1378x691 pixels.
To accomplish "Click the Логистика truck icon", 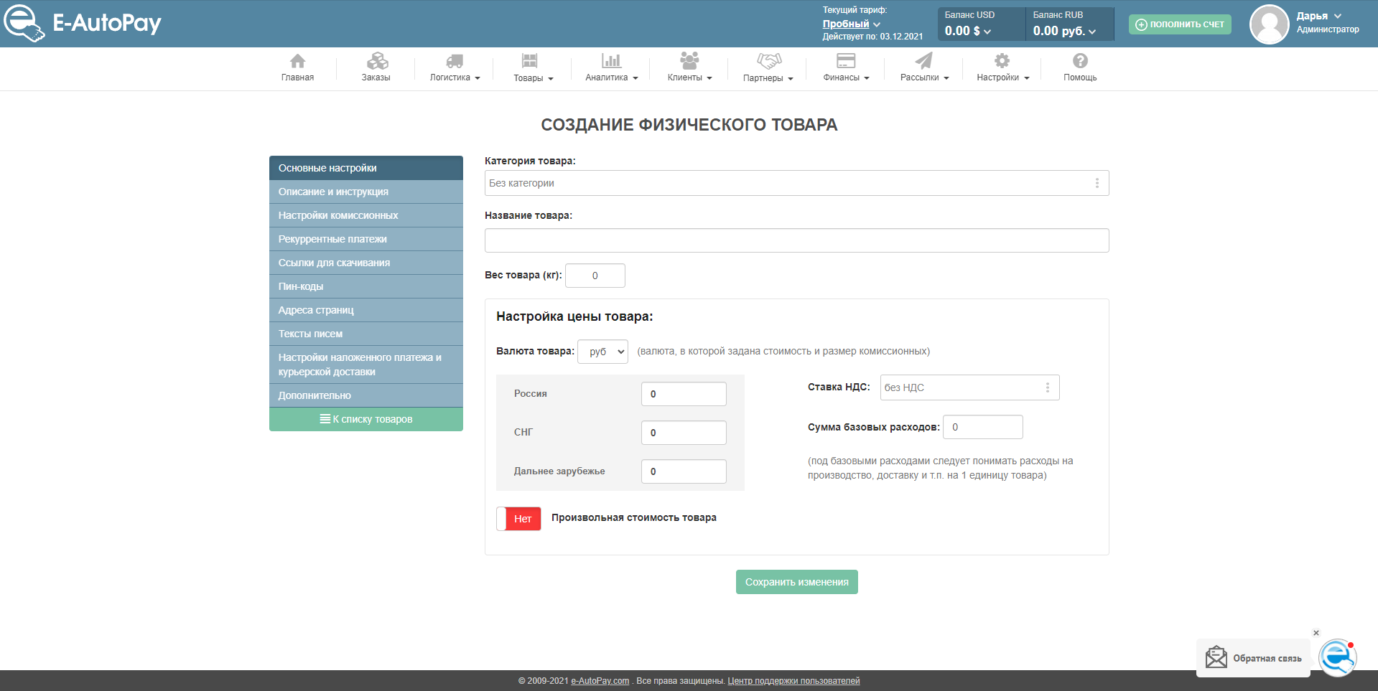I will 455,61.
